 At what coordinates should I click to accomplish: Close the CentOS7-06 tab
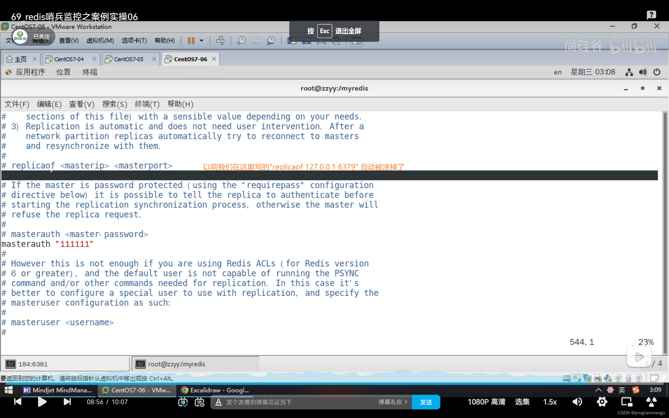(x=214, y=59)
